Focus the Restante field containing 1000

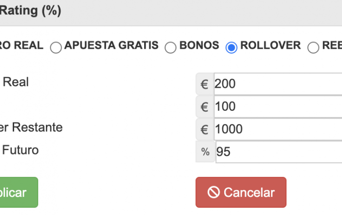278,130
